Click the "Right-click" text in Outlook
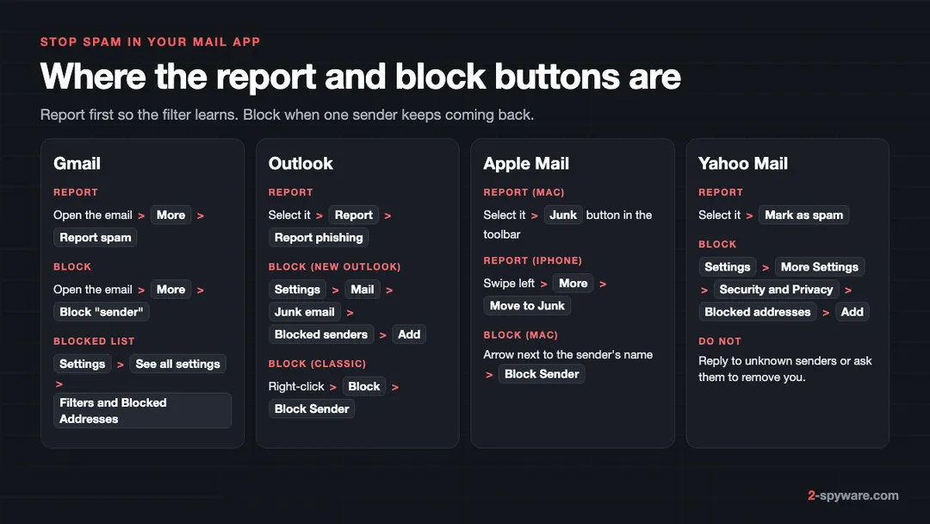Image resolution: width=930 pixels, height=524 pixels. tap(296, 386)
